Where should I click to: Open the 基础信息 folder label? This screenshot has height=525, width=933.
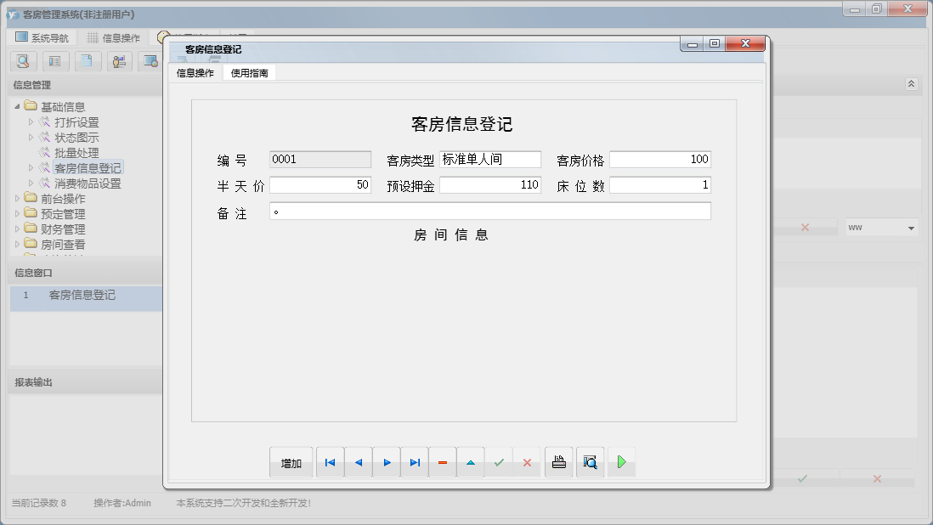[63, 106]
